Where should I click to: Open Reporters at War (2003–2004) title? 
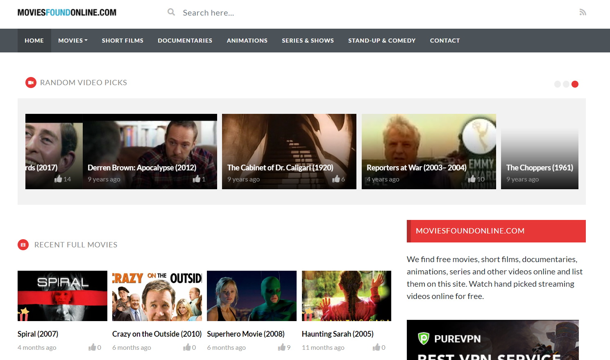click(x=416, y=168)
